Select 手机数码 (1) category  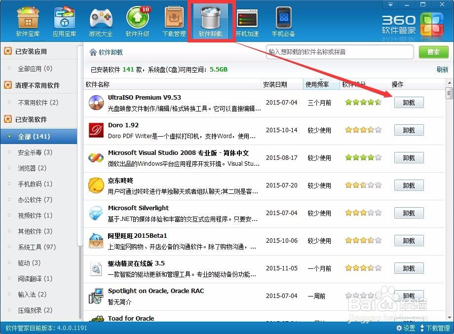click(35, 184)
